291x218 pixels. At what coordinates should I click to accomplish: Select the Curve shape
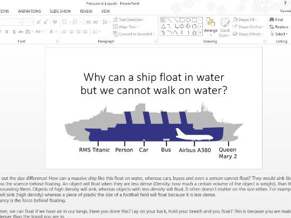(175, 33)
